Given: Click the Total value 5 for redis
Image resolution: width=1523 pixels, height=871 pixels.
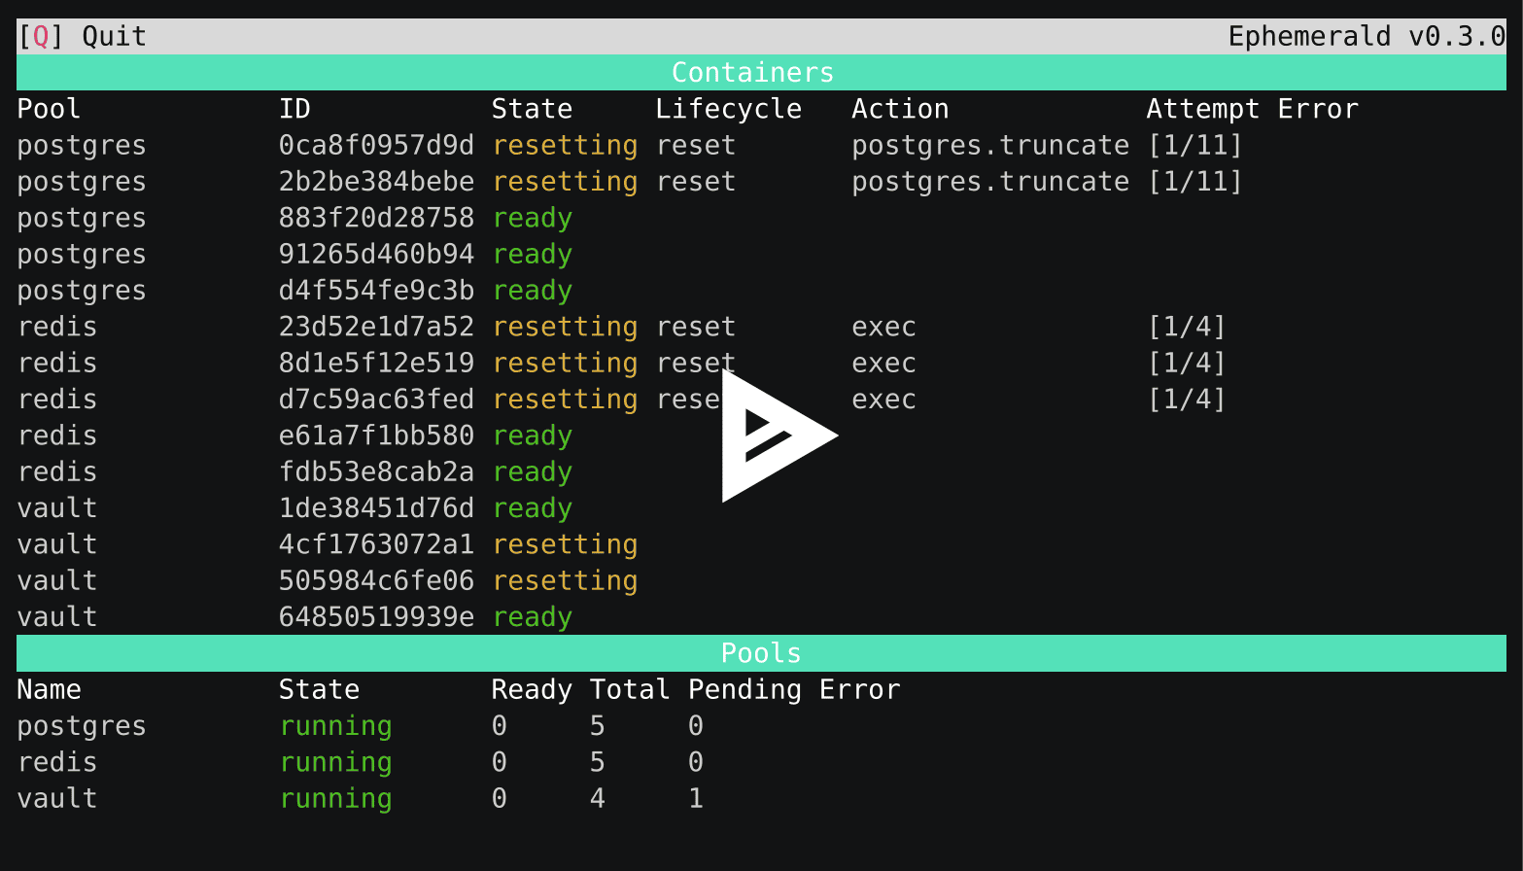Looking at the screenshot, I should pyautogui.click(x=598, y=762).
